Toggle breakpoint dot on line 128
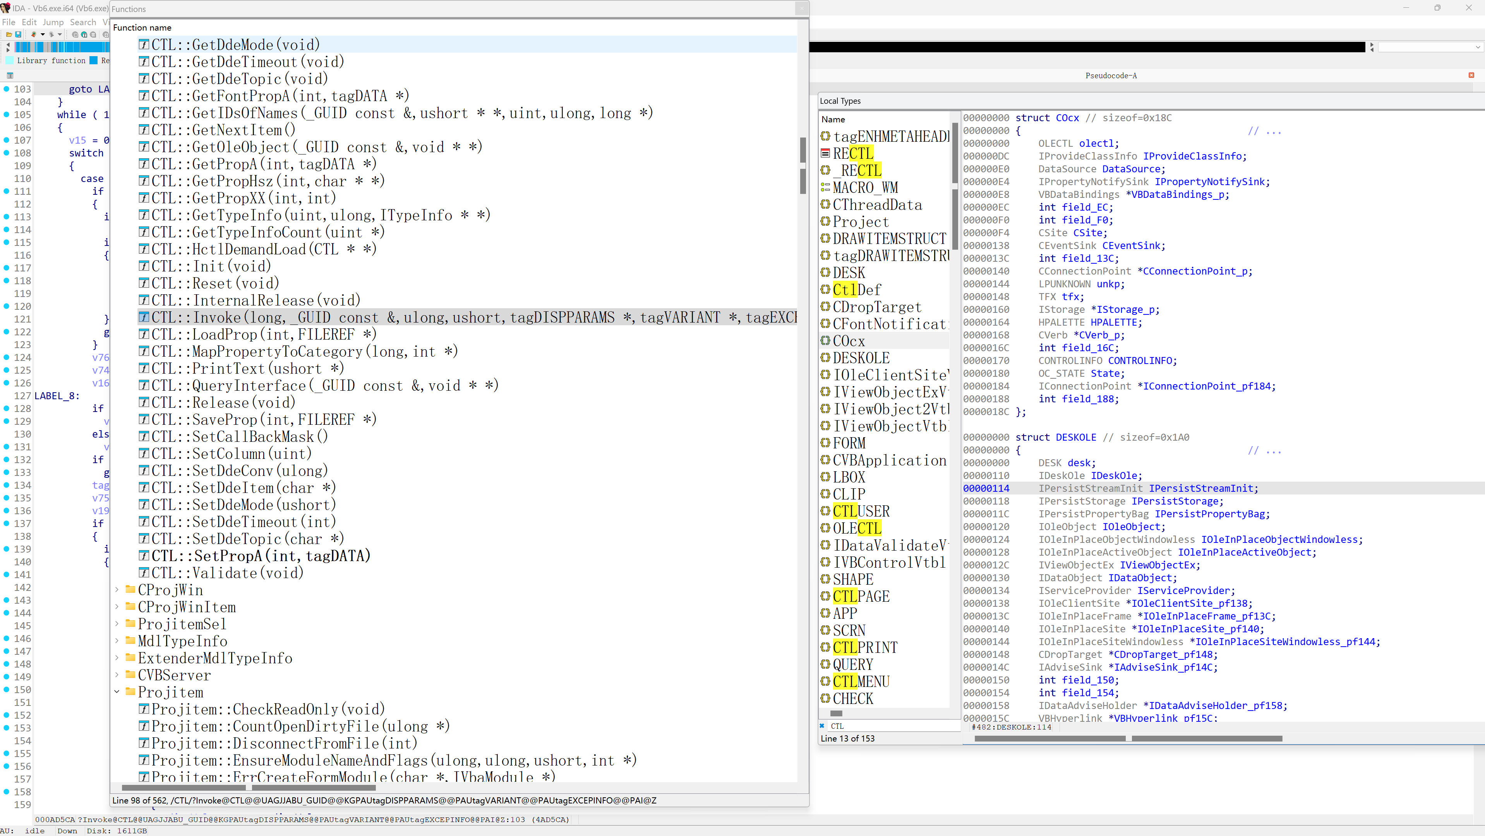 [7, 408]
